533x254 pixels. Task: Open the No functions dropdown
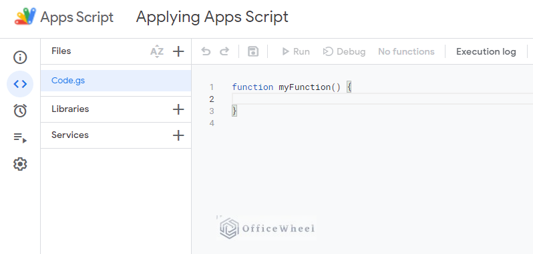click(406, 51)
